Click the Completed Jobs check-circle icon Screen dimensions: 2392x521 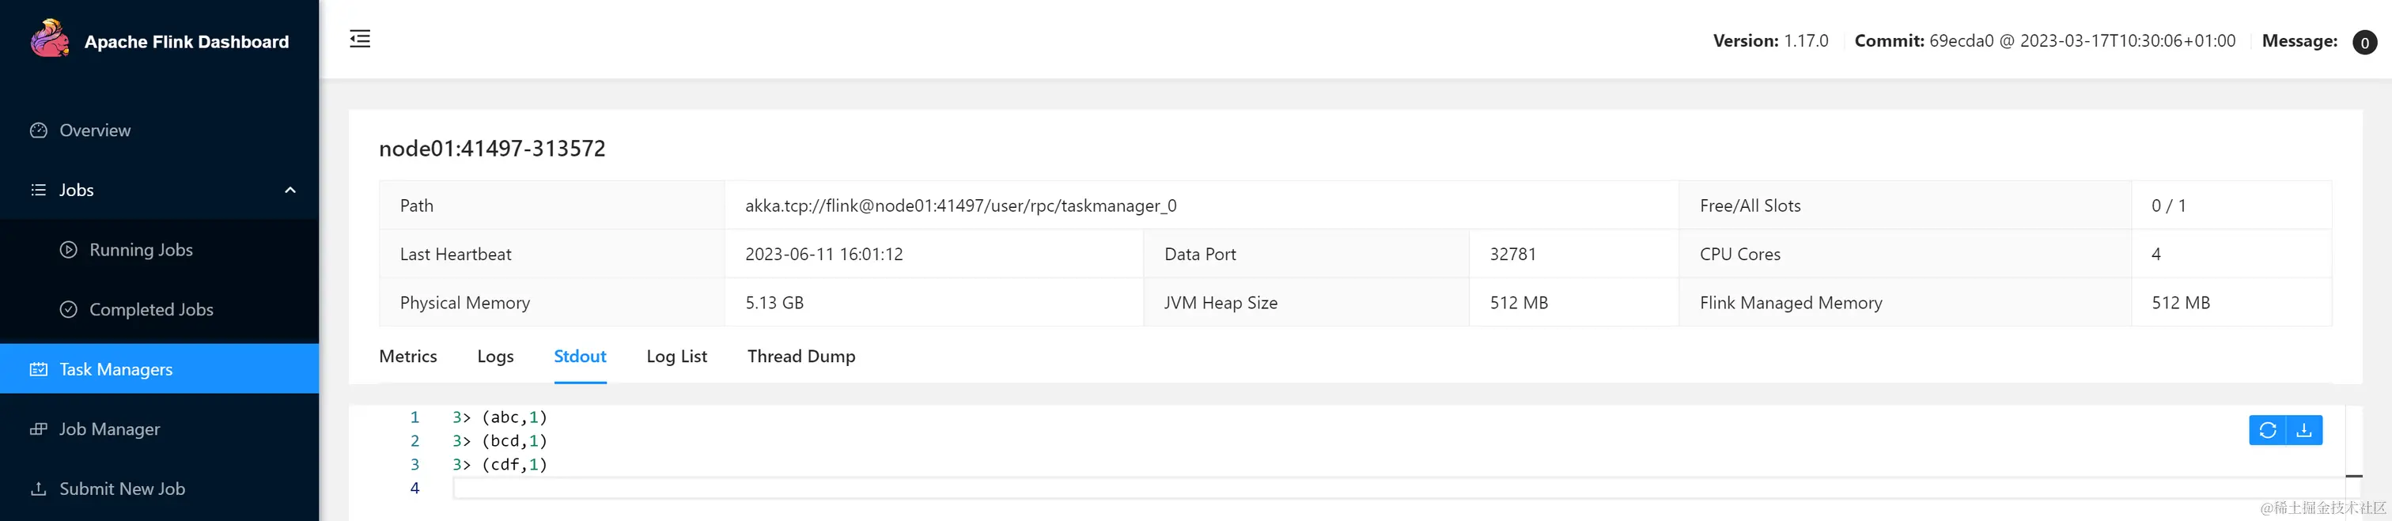[68, 309]
